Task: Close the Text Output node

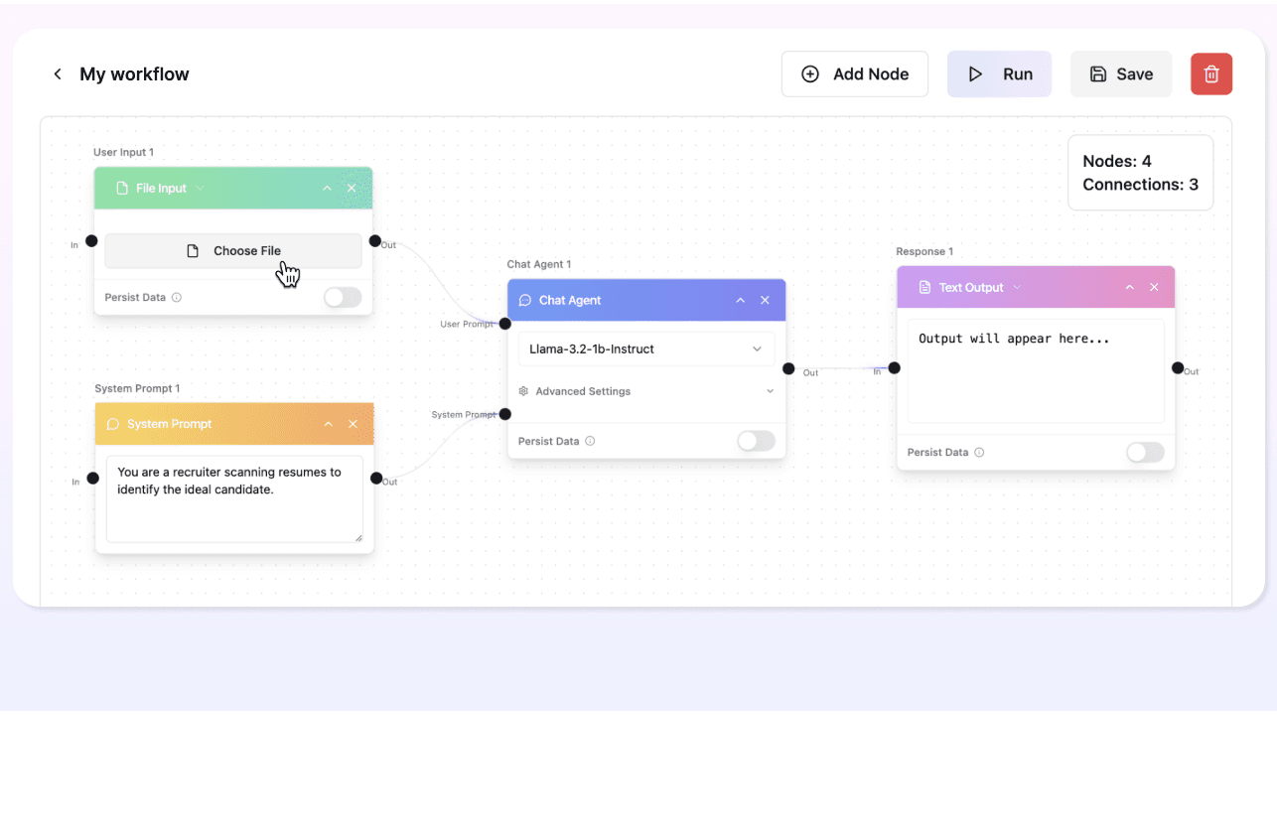Action: [x=1154, y=287]
